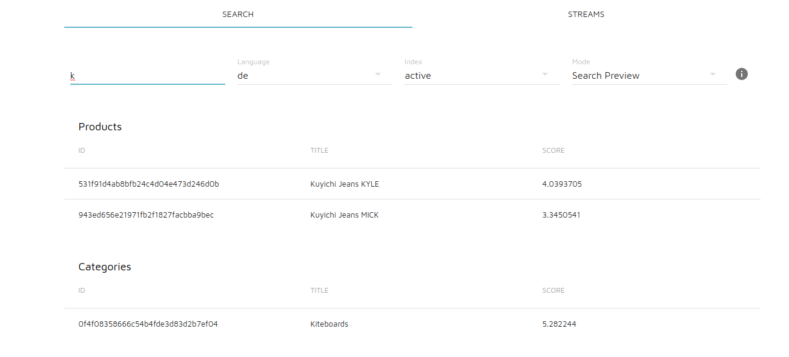Click the 'Search Preview' mode value

(606, 76)
